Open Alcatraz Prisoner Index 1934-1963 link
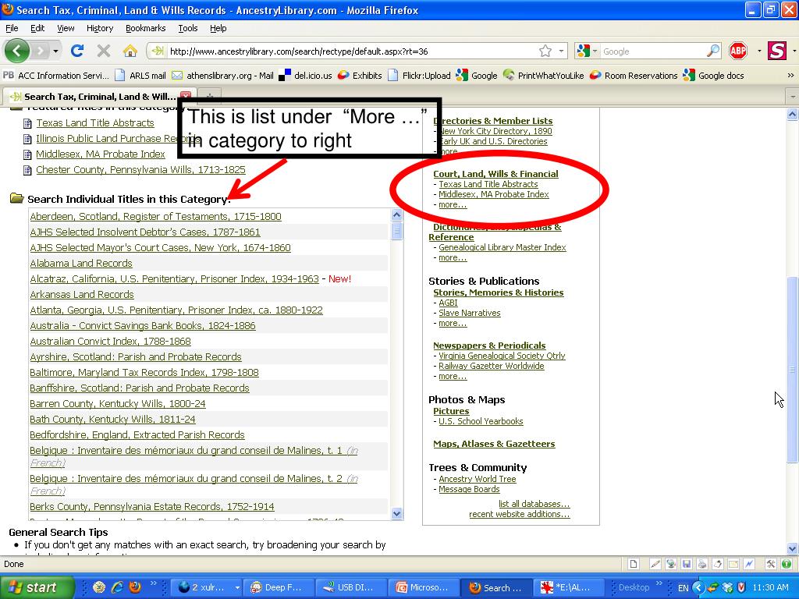The width and height of the screenshot is (799, 599). [174, 279]
